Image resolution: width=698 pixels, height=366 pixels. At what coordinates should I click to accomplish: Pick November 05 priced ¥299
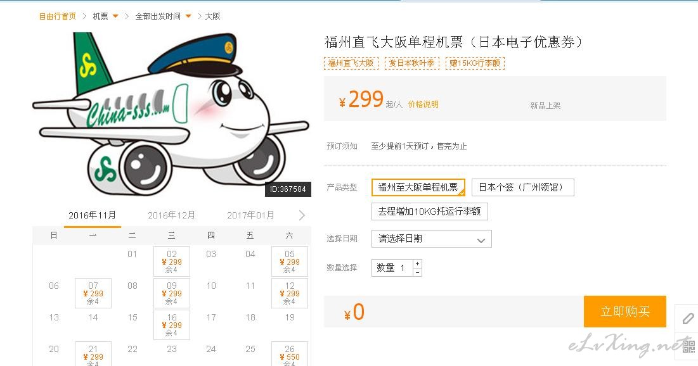coord(290,262)
